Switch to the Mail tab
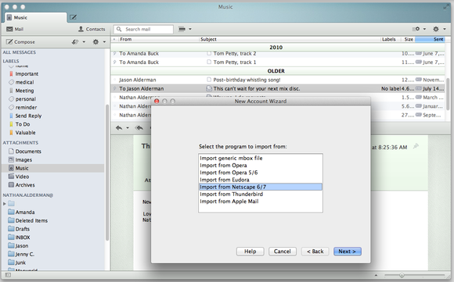This screenshot has height=282, width=454. [15, 29]
